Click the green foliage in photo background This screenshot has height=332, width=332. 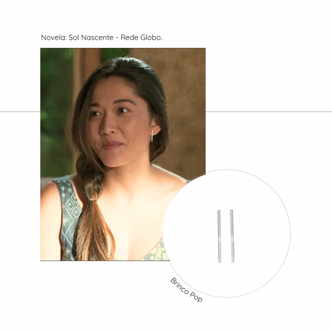(55, 106)
